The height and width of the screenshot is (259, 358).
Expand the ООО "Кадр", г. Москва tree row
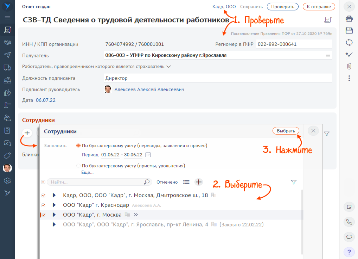coord(53,215)
